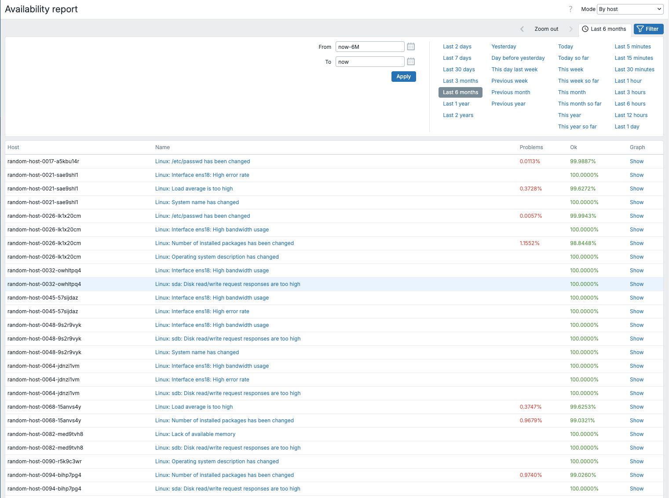Open Number of installed packages changed host-0026
The width and height of the screenshot is (669, 498).
click(x=224, y=243)
